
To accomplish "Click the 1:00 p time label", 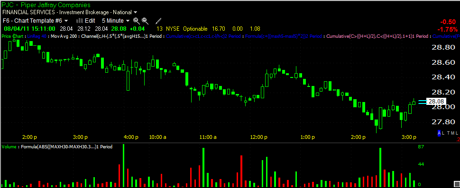I will (x=308, y=137).
